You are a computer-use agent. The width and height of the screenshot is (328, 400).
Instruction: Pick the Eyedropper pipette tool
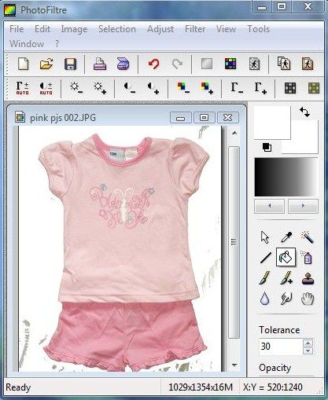286,237
